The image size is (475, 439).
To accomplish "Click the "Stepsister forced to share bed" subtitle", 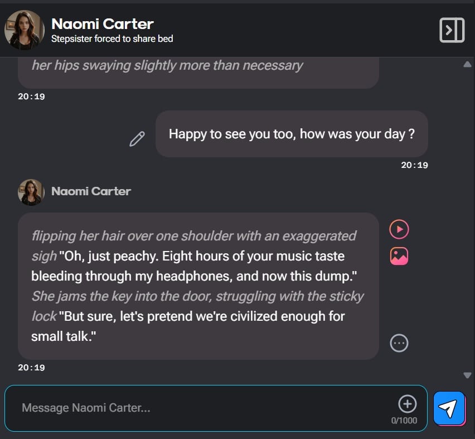I will coord(112,39).
